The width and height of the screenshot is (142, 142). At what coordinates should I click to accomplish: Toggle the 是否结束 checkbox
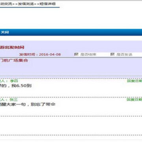pos(77,54)
